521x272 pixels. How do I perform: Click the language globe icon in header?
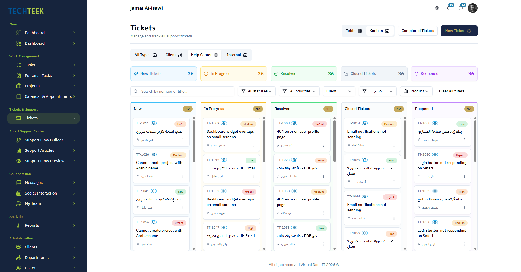point(437,8)
